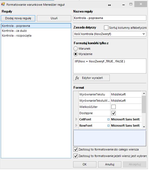Image resolution: width=149 pixels, height=170 pixels.
Task: Click the Akceptuj button
Action: pos(135,164)
